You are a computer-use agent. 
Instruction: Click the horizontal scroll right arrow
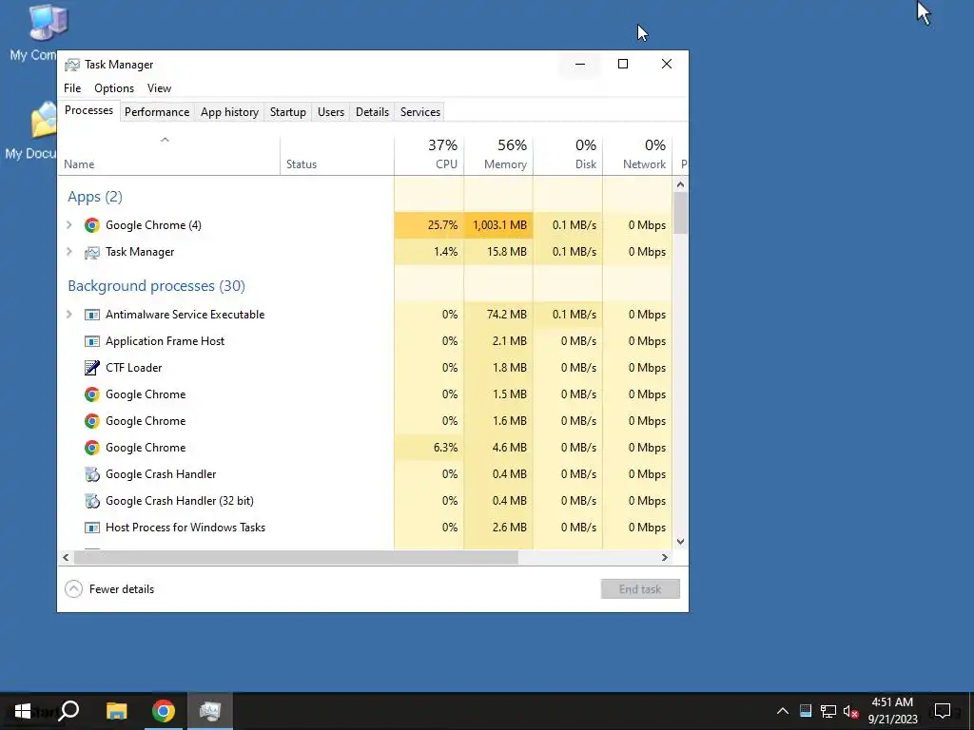[665, 557]
